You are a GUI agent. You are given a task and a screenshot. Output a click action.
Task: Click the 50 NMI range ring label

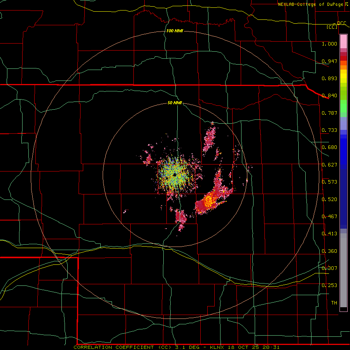175,103
